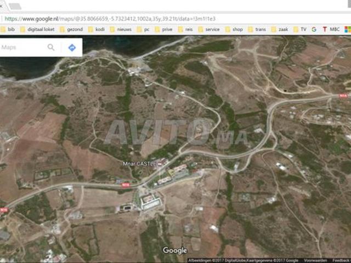
Task: Click the Google logo on the map
Action: tap(175, 250)
